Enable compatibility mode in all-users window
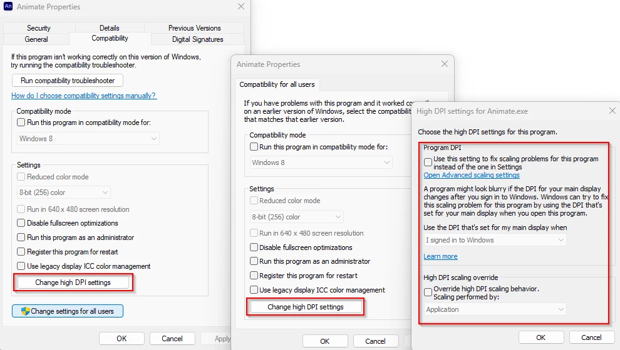The image size is (620, 350). point(254,147)
